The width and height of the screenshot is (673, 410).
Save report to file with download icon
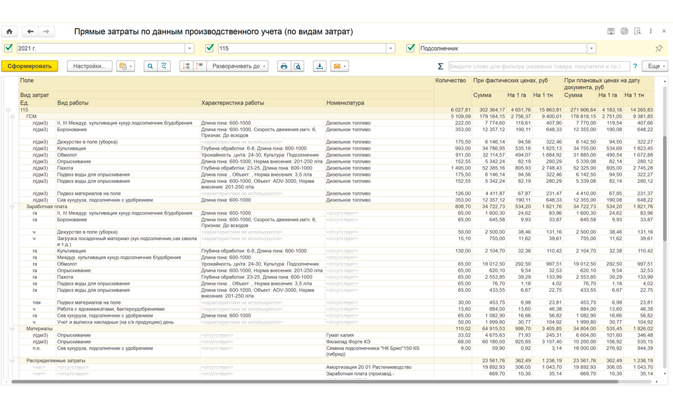click(x=320, y=66)
